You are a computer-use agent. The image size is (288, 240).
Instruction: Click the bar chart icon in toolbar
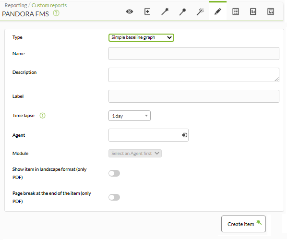coord(253,12)
